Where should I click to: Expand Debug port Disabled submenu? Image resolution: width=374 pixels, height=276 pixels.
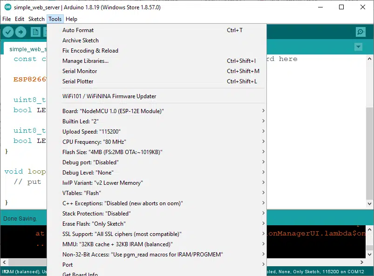pyautogui.click(x=156, y=162)
